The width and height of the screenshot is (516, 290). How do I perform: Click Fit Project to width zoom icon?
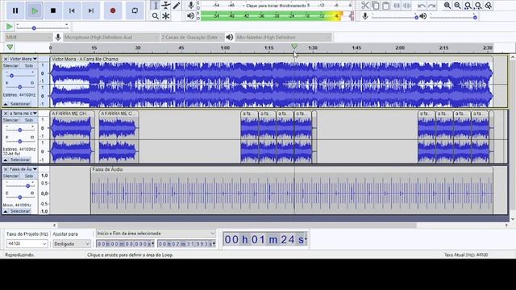pos(478,6)
